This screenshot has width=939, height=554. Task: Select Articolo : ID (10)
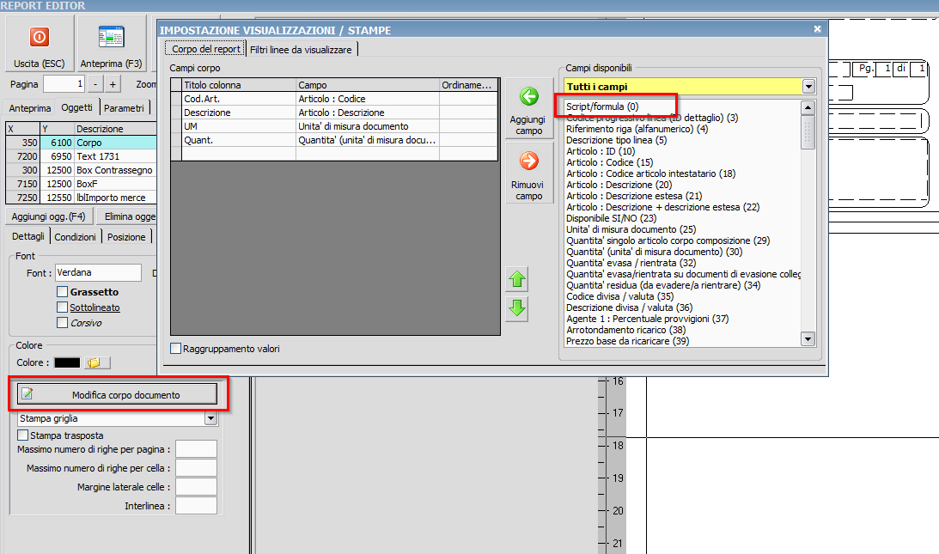point(601,151)
